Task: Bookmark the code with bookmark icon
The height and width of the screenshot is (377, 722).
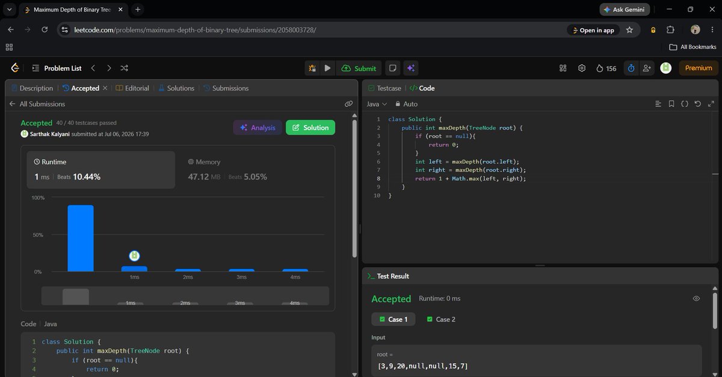Action: (671, 104)
